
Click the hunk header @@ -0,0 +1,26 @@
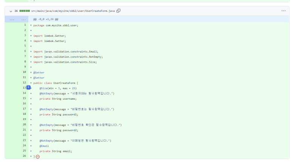click(46, 19)
